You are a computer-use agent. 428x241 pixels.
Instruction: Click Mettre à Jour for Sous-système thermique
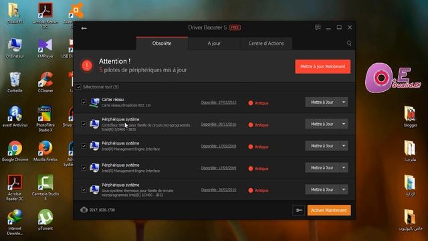pos(322,189)
